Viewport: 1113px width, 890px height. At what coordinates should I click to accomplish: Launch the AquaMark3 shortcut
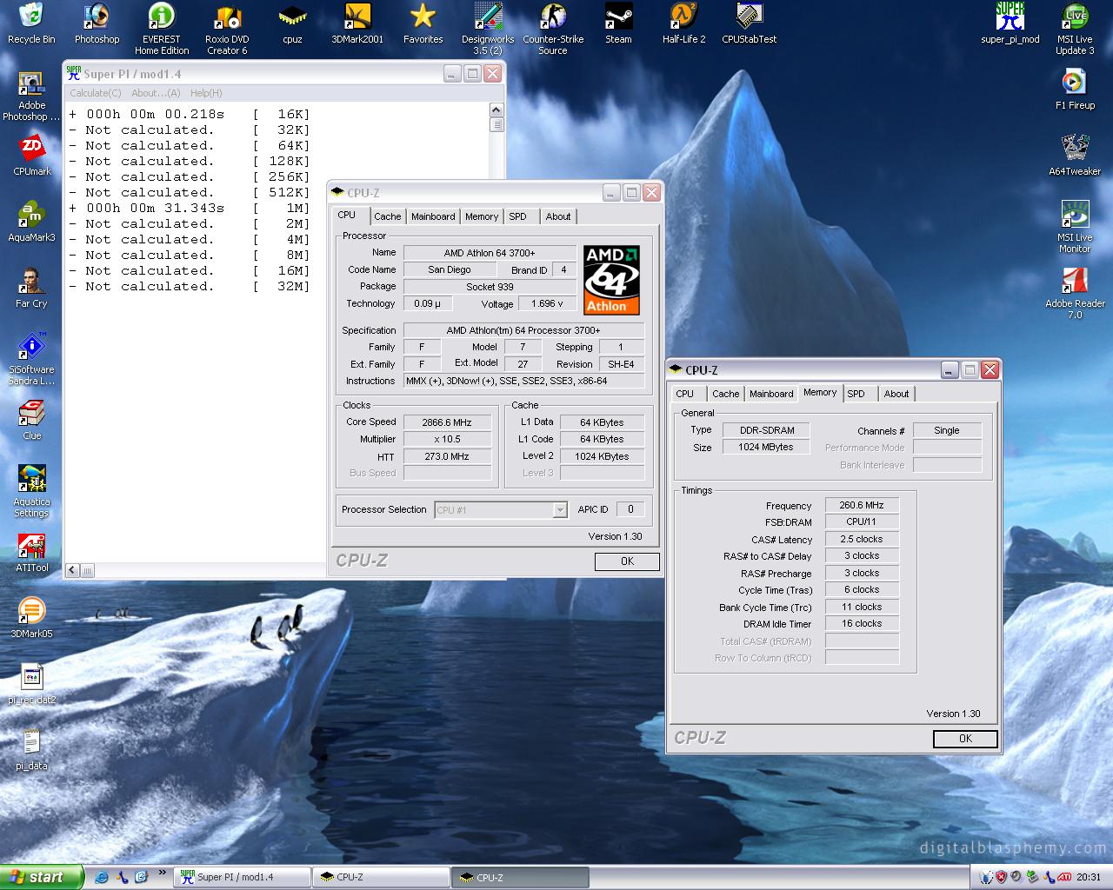(x=31, y=222)
